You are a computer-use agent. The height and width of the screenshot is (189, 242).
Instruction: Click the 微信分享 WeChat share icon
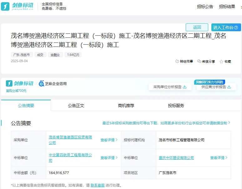(x=199, y=62)
